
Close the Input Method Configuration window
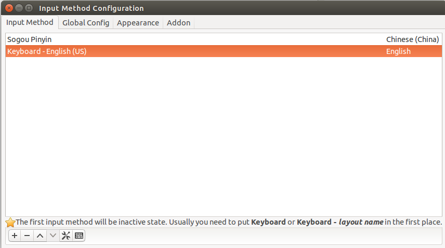pyautogui.click(x=9, y=8)
